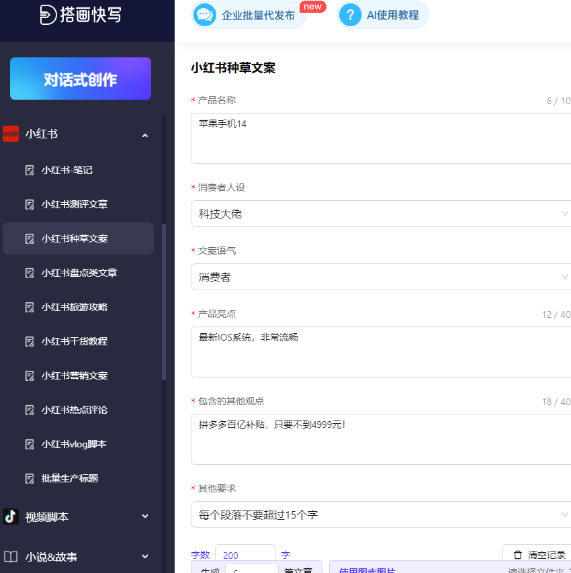
Task: Click the 搭画快写 logo icon
Action: coord(48,15)
